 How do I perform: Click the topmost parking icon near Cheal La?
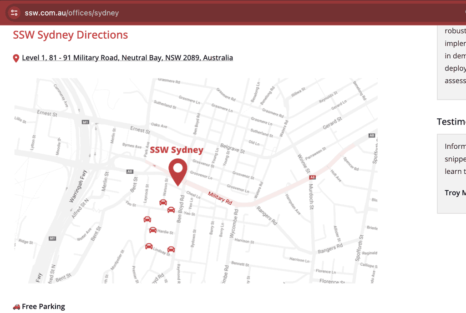[x=163, y=202]
